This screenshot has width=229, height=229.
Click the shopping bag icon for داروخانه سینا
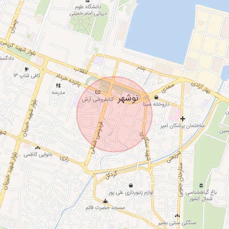[156, 98]
